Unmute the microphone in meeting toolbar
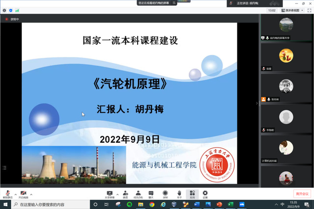The height and width of the screenshot is (209, 314). [x=7, y=193]
